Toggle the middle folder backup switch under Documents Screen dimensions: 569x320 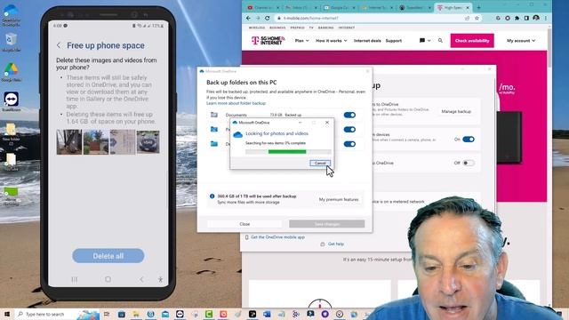349,130
